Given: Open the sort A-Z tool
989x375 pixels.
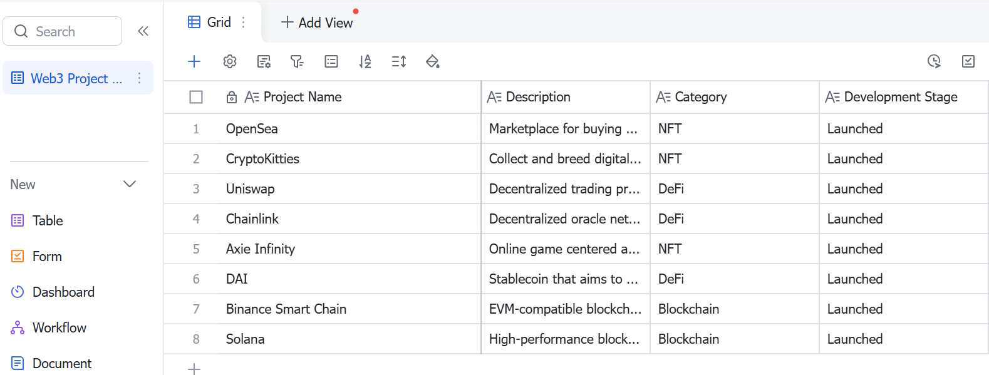Looking at the screenshot, I should click(x=365, y=61).
